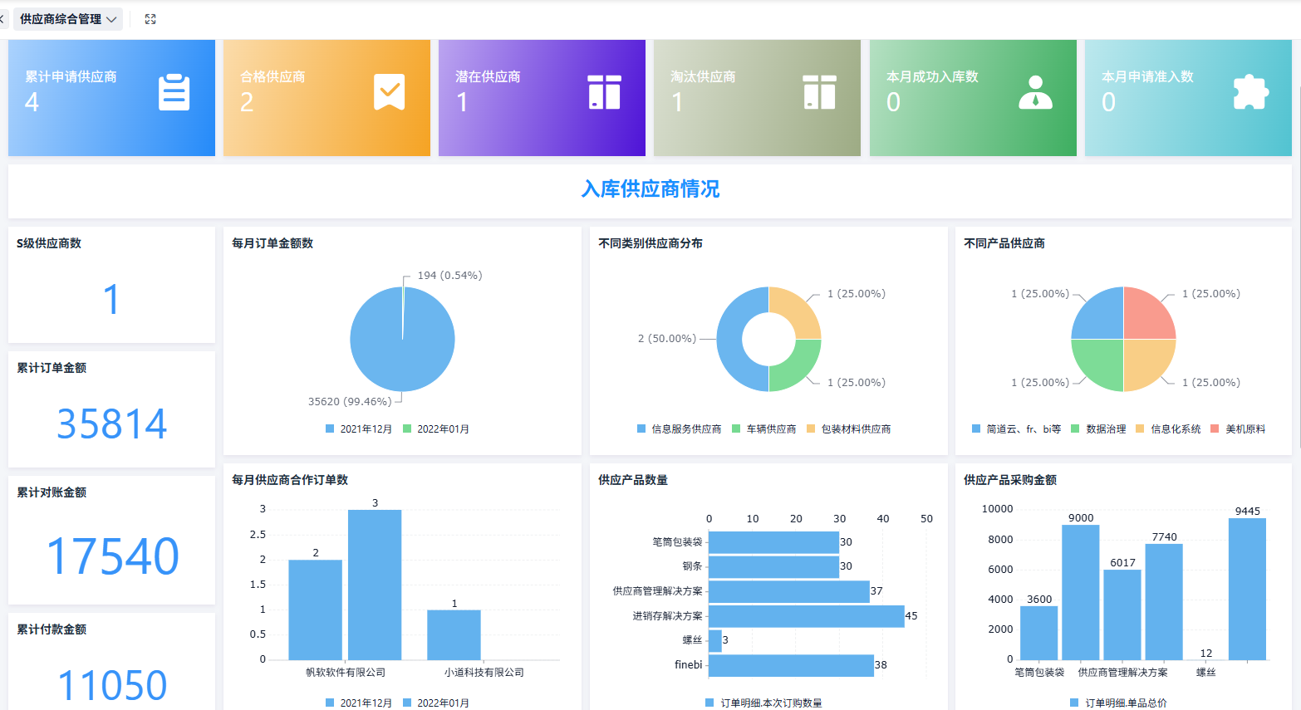Toggle 2021年12月 legend in 每月供应商合作订单数 chart
Viewport: 1301px width, 710px height.
(x=358, y=703)
